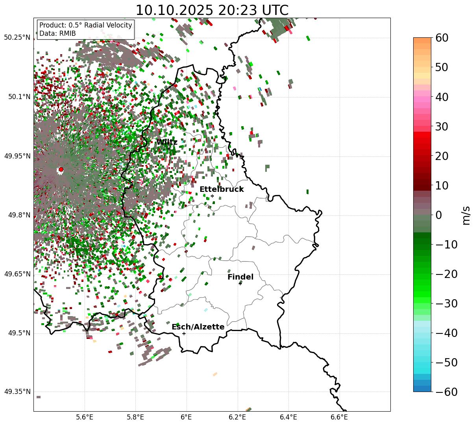Click the colorbar value 60
Image resolution: width=475 pixels, height=425 pixels.
click(441, 38)
